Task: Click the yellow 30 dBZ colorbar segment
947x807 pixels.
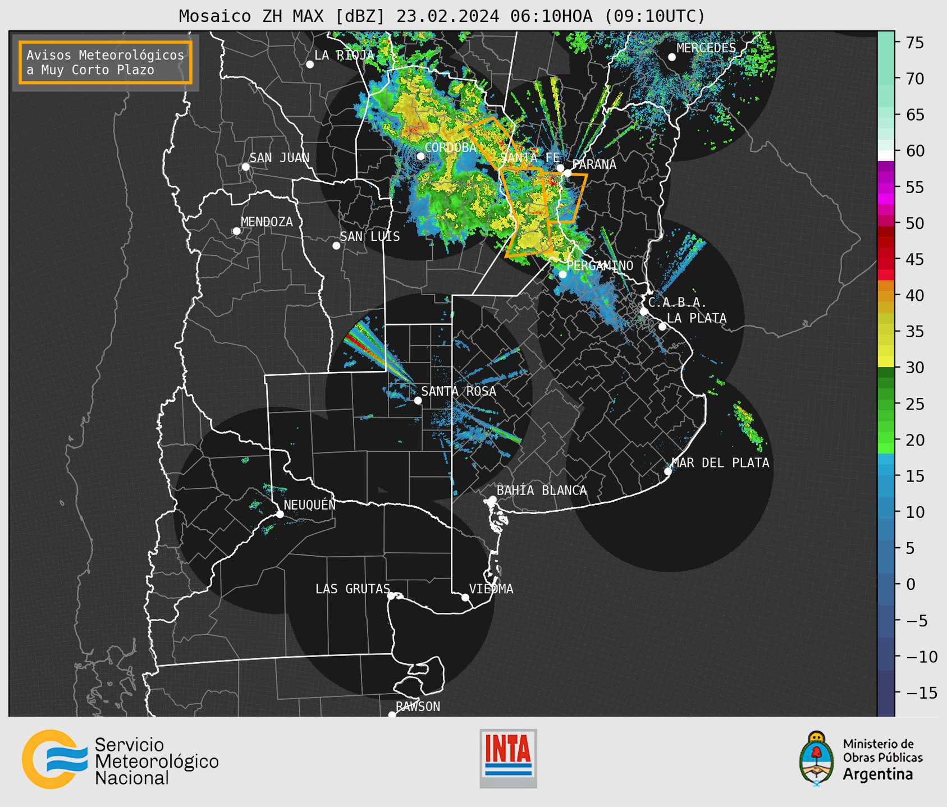Action: (885, 362)
